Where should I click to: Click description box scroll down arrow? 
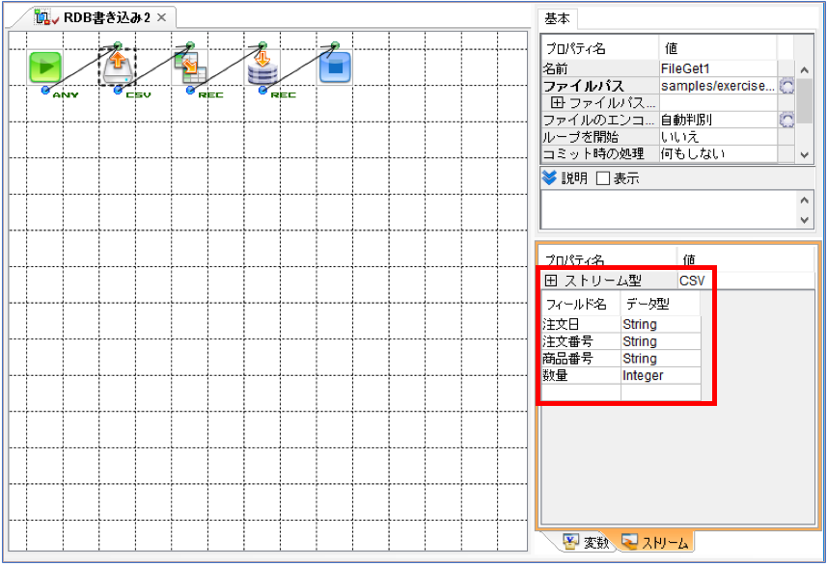(x=804, y=220)
